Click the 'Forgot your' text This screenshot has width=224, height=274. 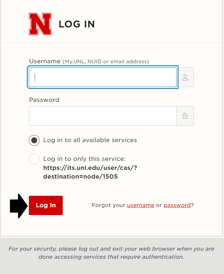click(x=108, y=205)
